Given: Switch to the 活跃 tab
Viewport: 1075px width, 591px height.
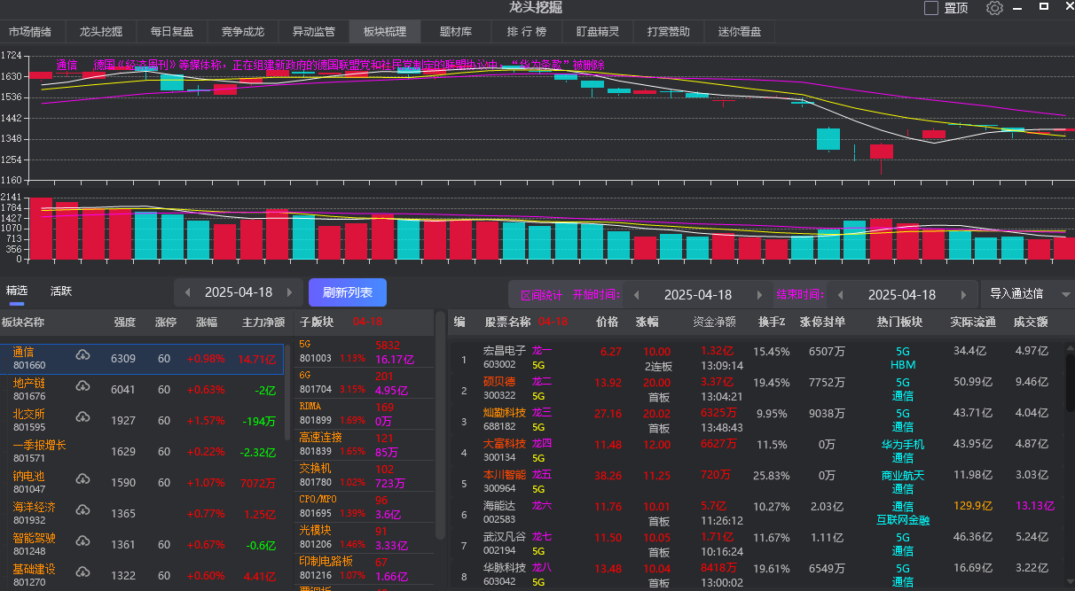Looking at the screenshot, I should click(x=61, y=291).
